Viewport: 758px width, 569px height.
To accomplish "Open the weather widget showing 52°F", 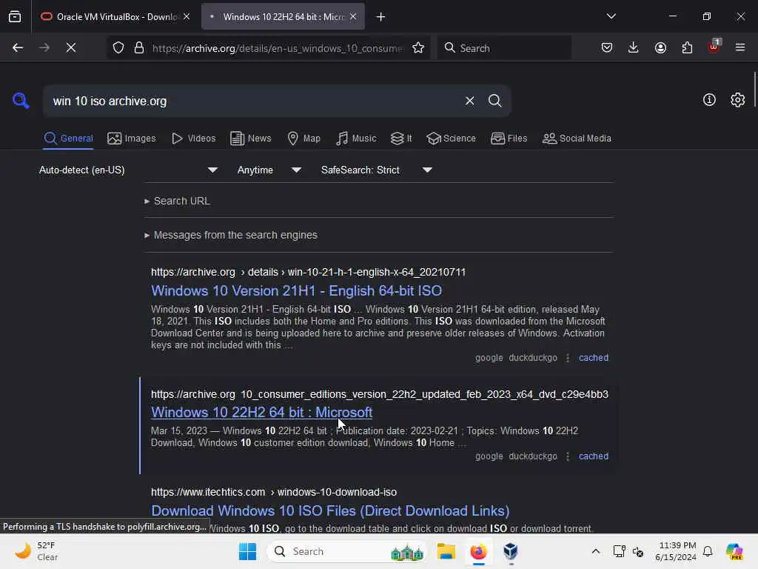I will pyautogui.click(x=37, y=551).
